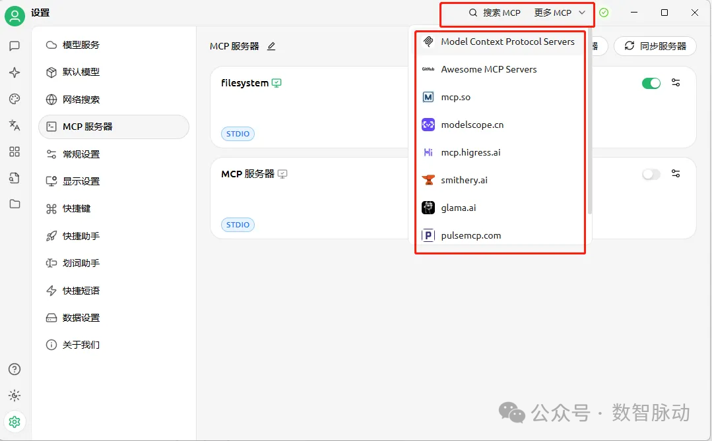The image size is (712, 441).
Task: Select the agents sparkle icon in sidebar
Action: 15,73
